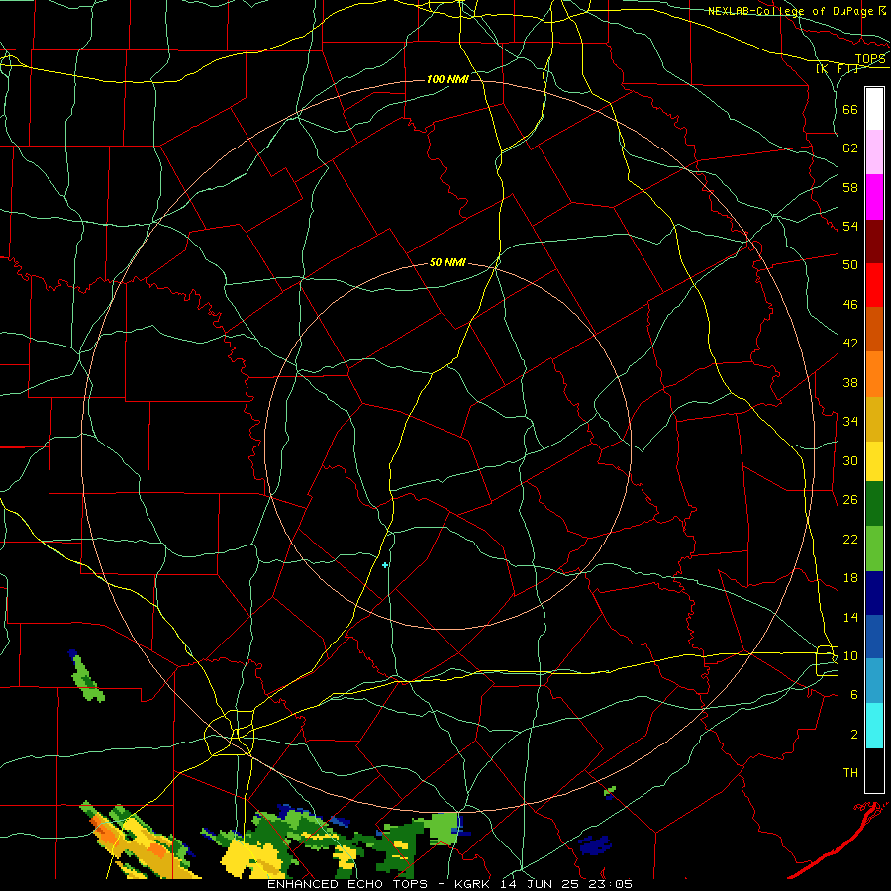Screen dimensions: 891x891
Task: Click the 22 legend scale value
Action: (850, 539)
